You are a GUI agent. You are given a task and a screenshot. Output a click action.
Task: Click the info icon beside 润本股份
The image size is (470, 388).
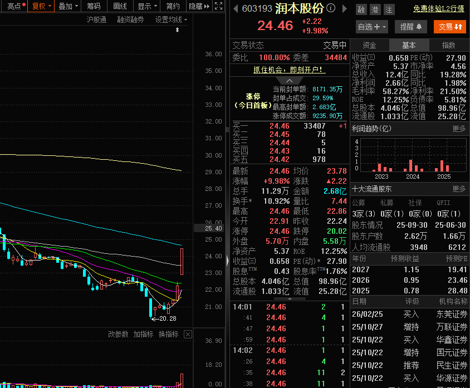[331, 8]
